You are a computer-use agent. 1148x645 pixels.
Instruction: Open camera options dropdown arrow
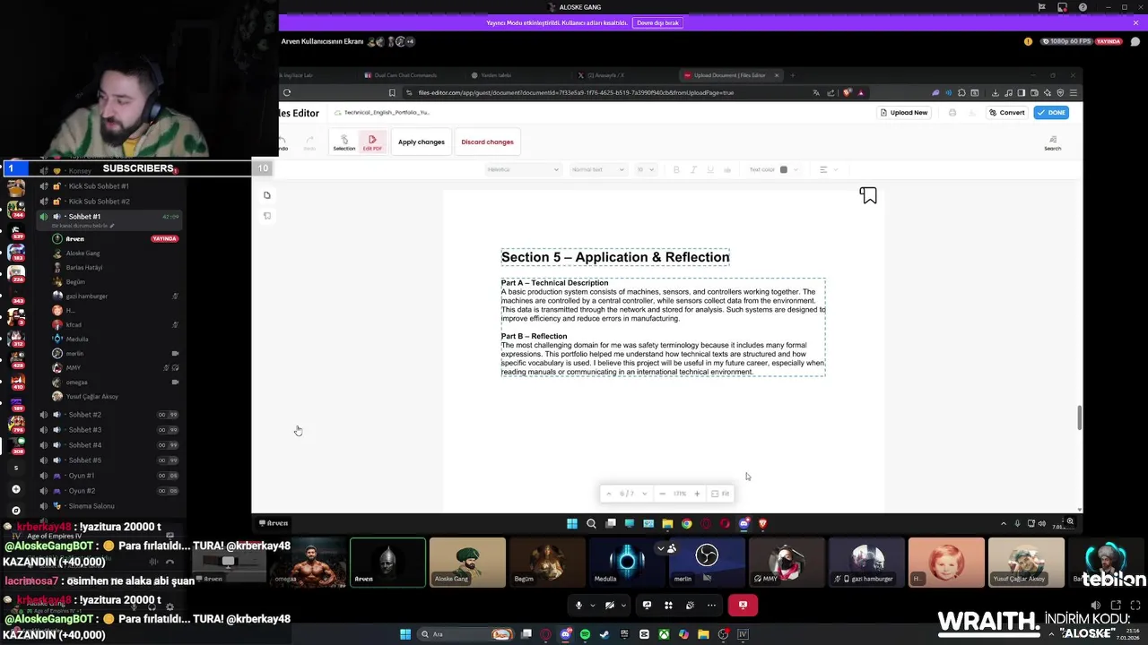[x=623, y=606]
